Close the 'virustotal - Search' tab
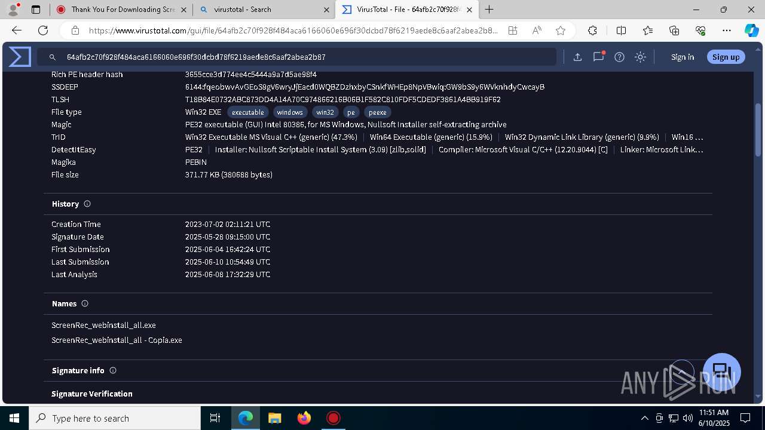765x430 pixels. tap(326, 10)
